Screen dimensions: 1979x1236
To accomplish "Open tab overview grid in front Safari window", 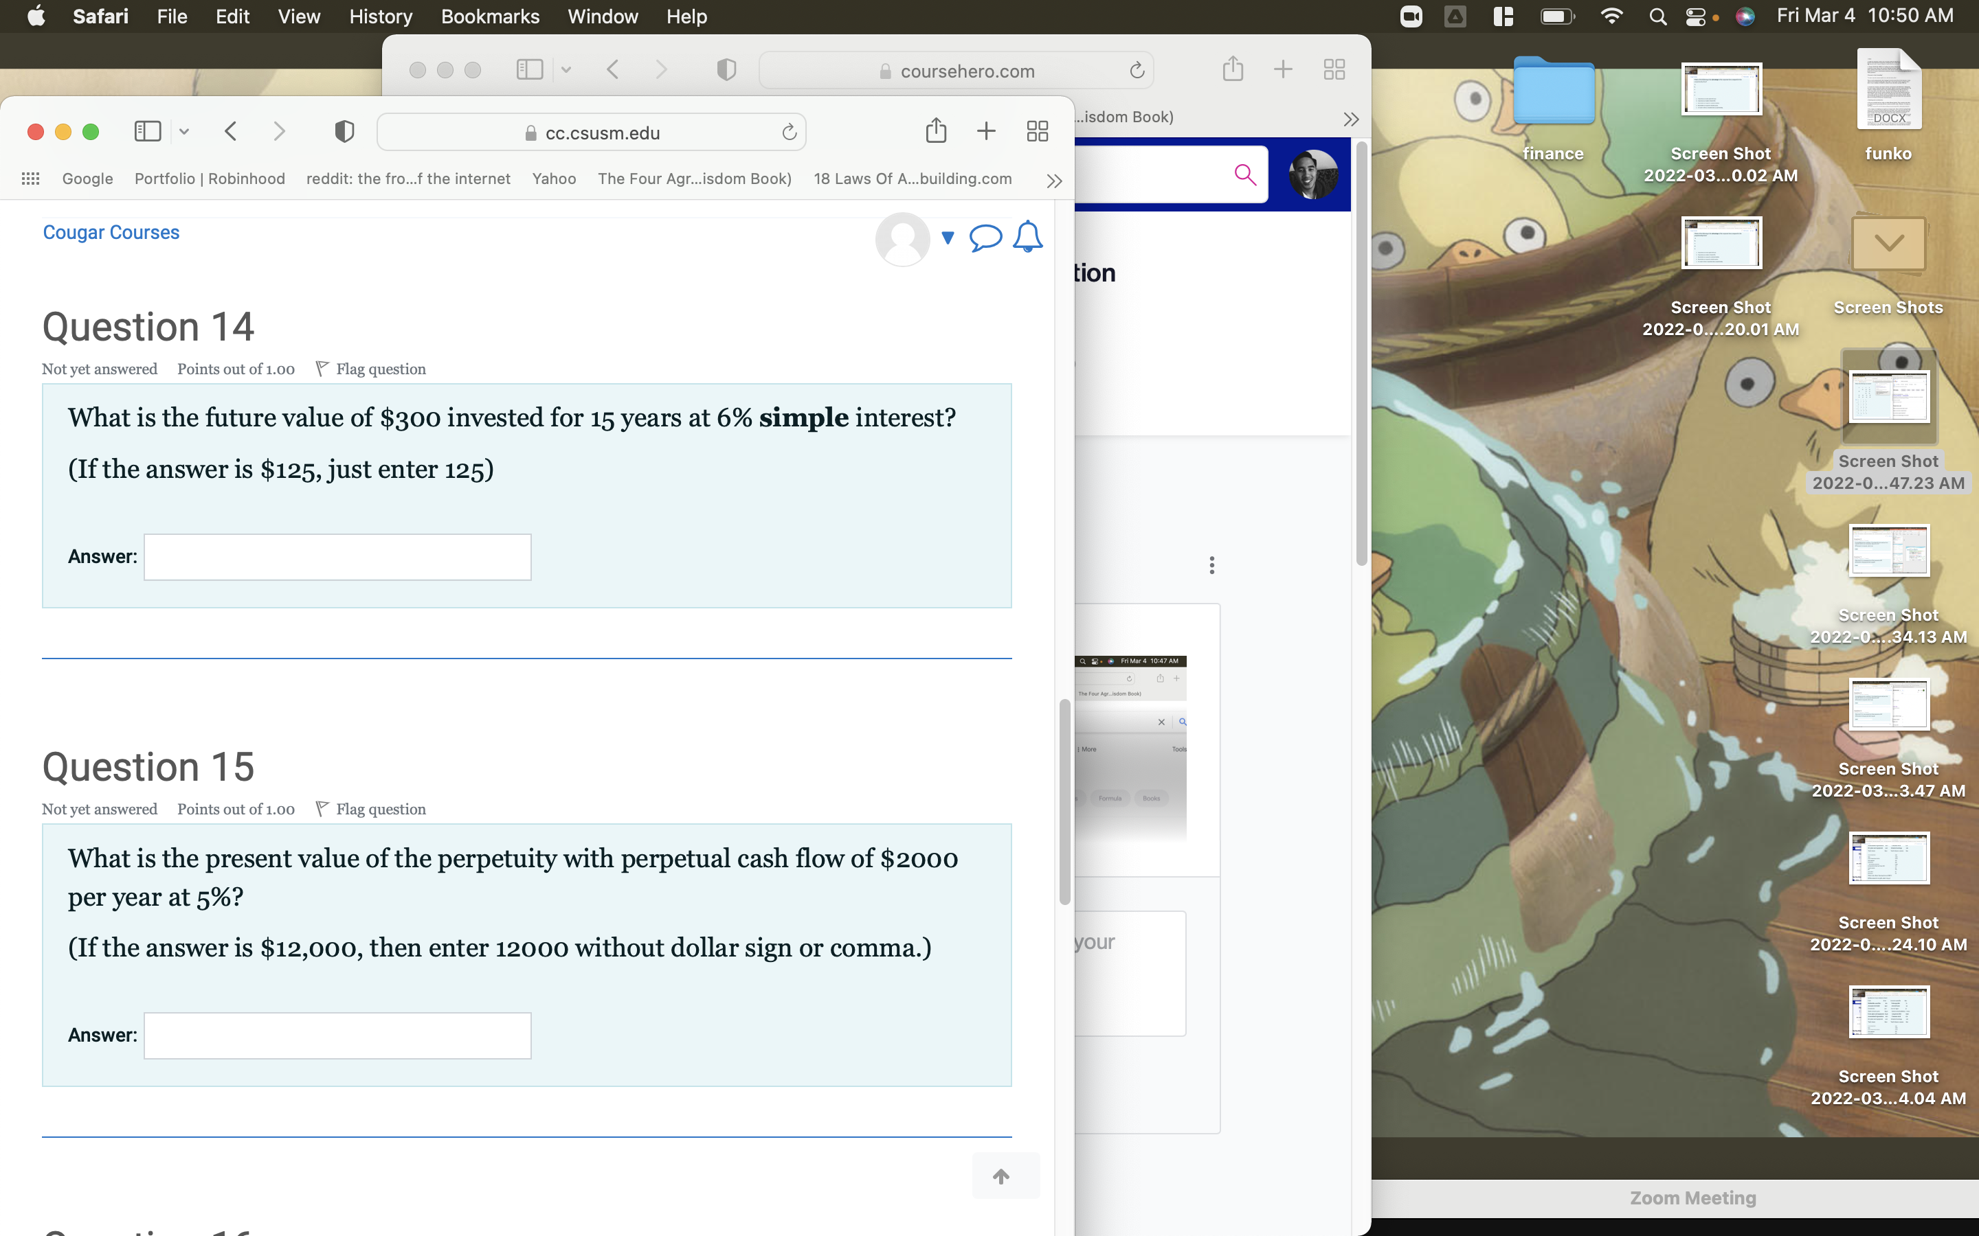I will [x=1037, y=132].
